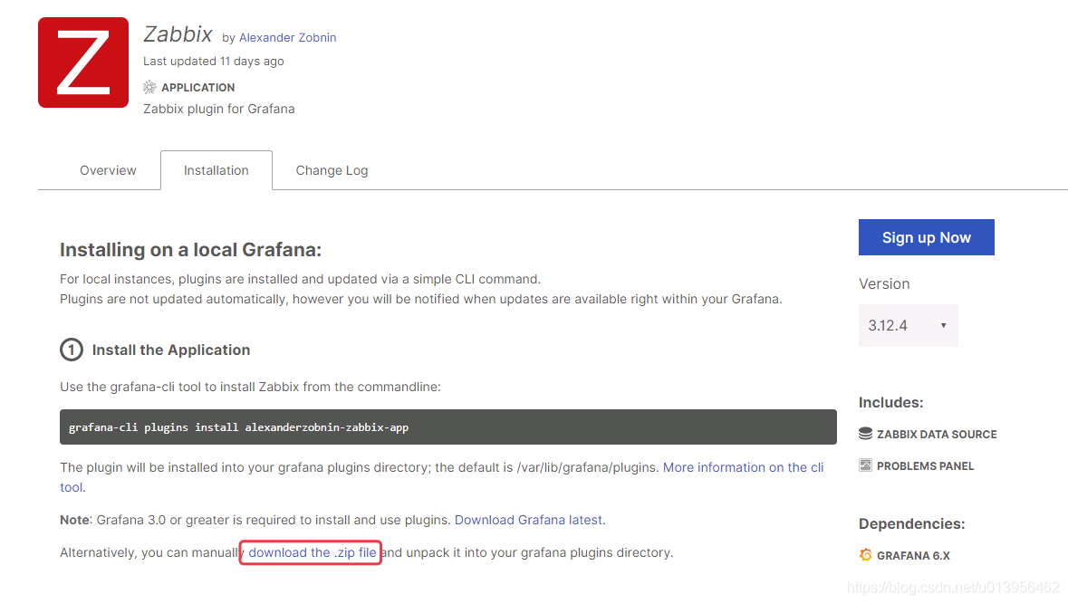Select GRAFANA 6.X dependency text
The width and height of the screenshot is (1068, 604).
913,556
